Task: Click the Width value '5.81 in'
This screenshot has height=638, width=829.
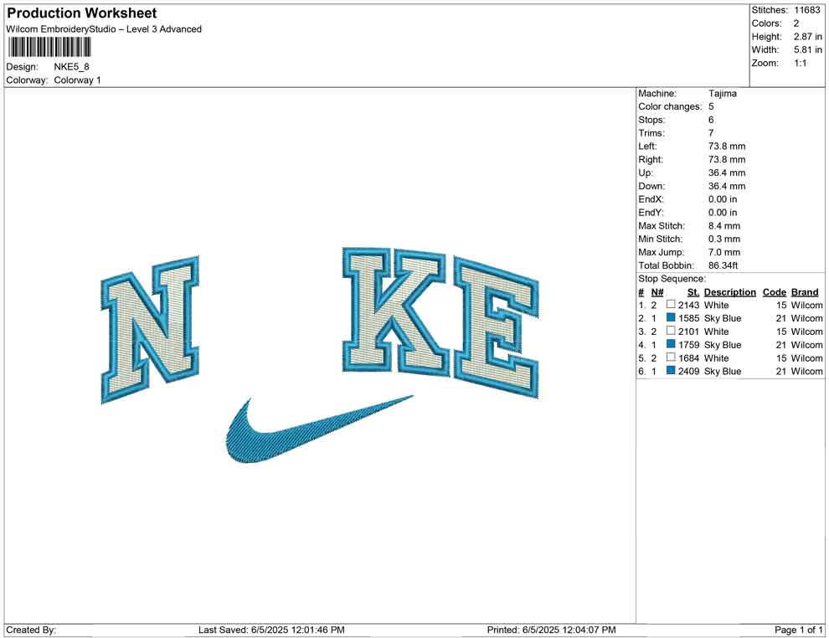Action: (807, 49)
